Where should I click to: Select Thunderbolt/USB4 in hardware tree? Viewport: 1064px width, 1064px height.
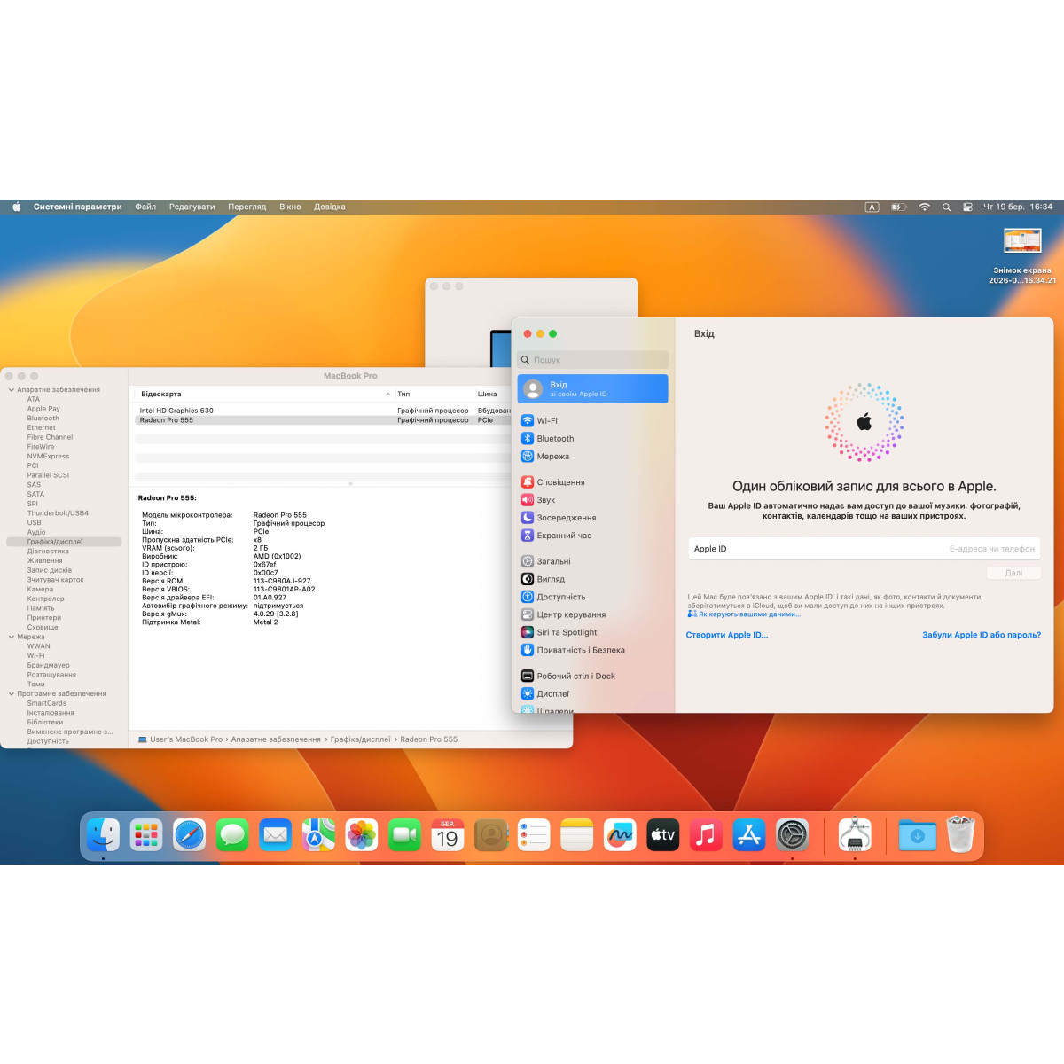(x=58, y=513)
